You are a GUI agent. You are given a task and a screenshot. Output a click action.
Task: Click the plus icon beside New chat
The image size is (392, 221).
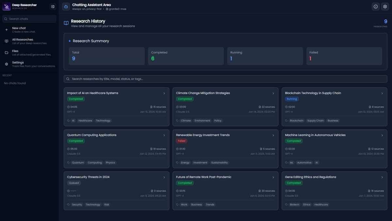coord(7,30)
